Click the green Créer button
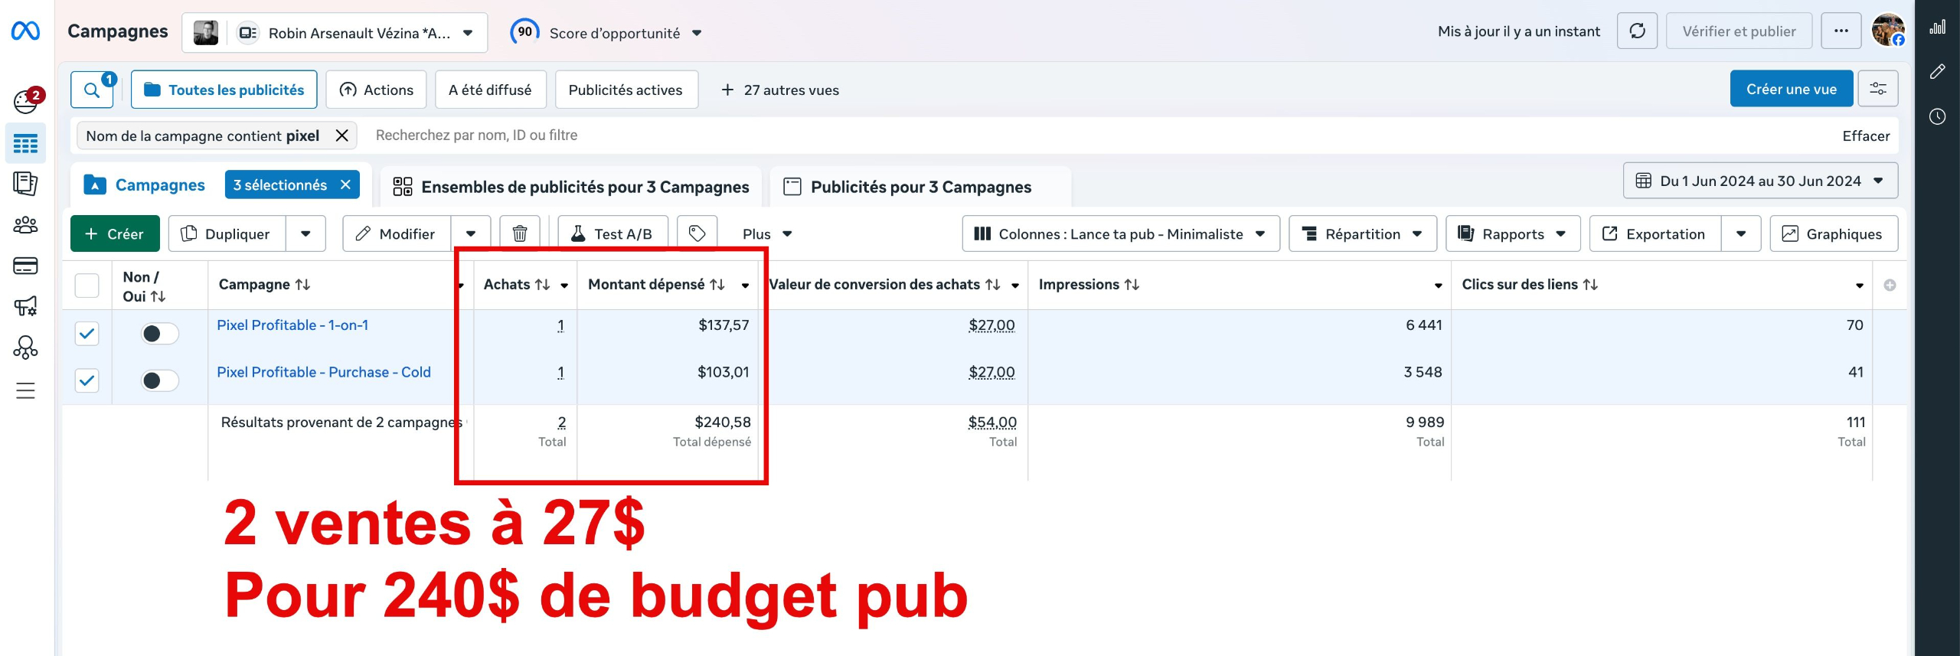The height and width of the screenshot is (656, 1960). click(x=115, y=233)
